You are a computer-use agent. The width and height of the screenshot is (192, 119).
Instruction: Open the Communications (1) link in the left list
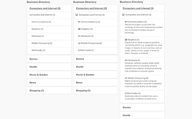41,22
